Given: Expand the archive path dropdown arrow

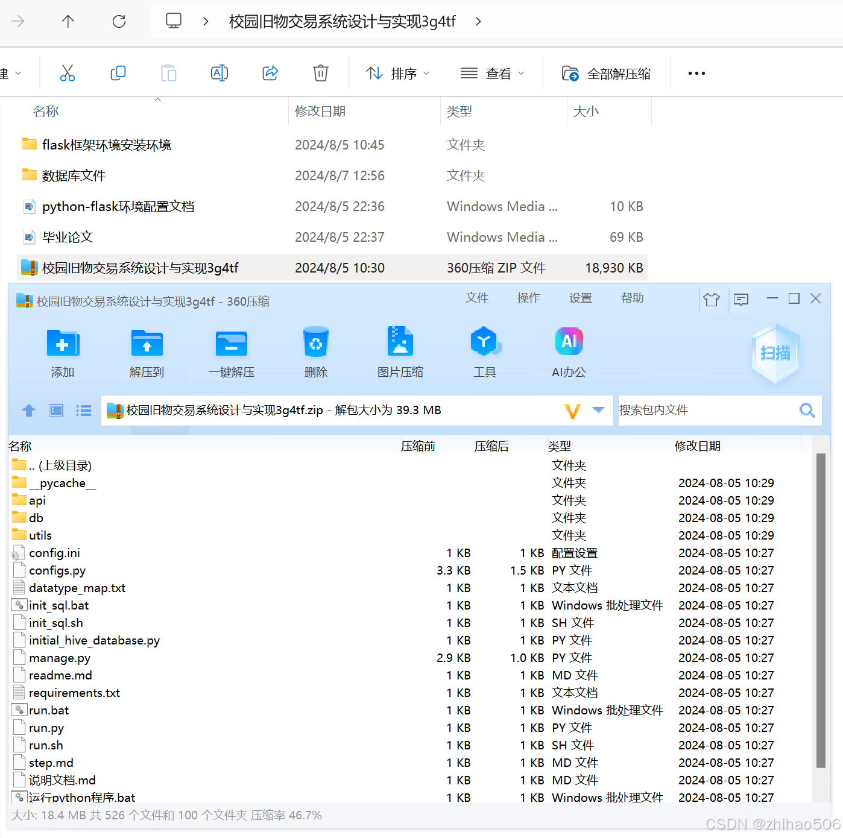Looking at the screenshot, I should click(x=598, y=410).
